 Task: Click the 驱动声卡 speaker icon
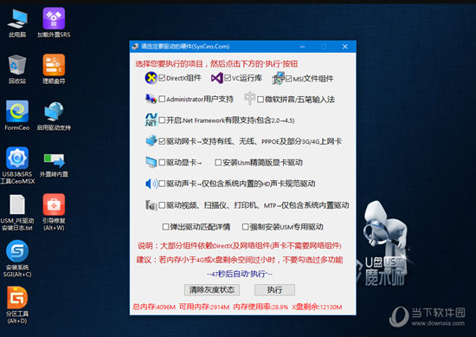tap(151, 184)
